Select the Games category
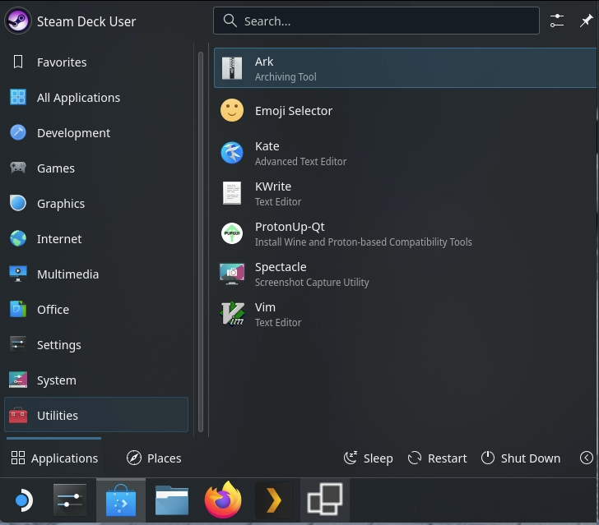The width and height of the screenshot is (599, 525). click(x=55, y=168)
